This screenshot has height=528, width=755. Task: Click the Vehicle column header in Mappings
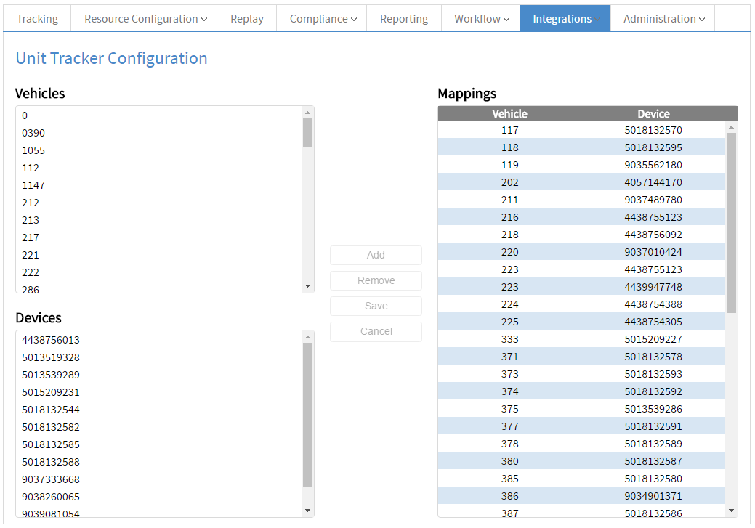click(x=509, y=114)
